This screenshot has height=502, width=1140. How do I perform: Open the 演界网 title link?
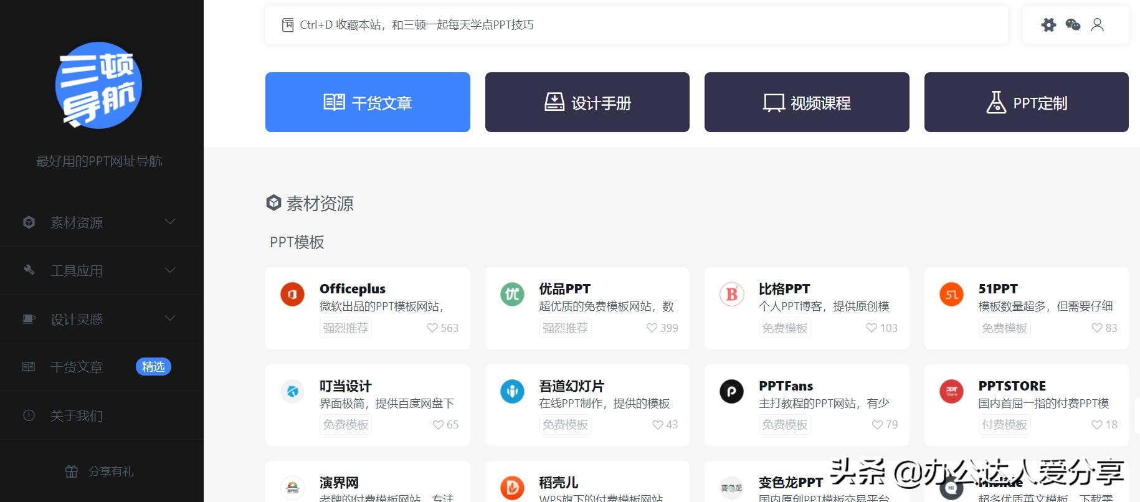click(x=339, y=483)
